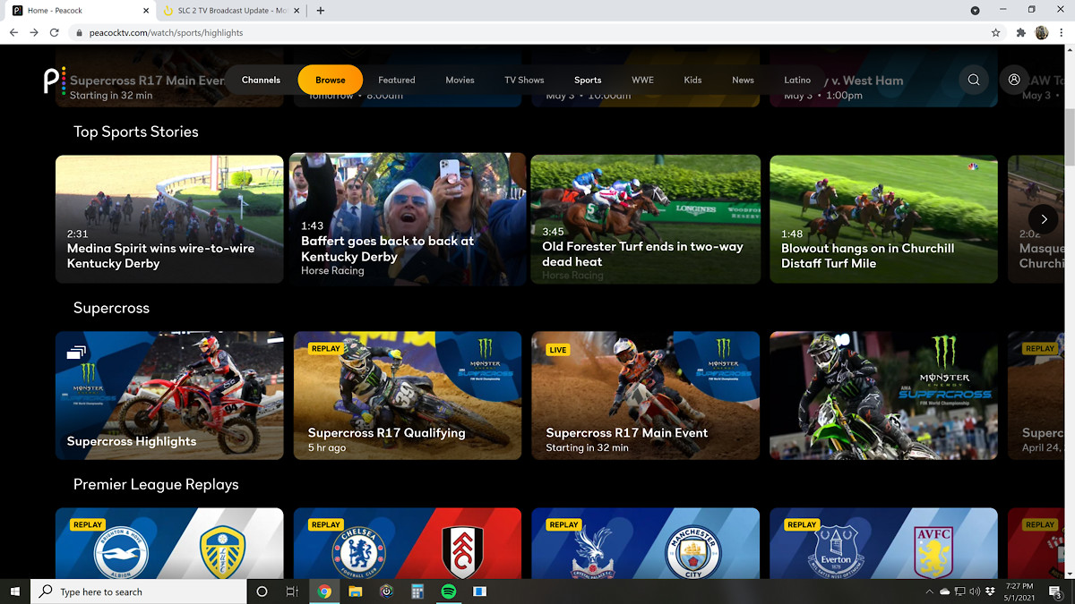Open Brighton versus Leeds replay
Screen dimensions: 1075x604
tap(169, 543)
